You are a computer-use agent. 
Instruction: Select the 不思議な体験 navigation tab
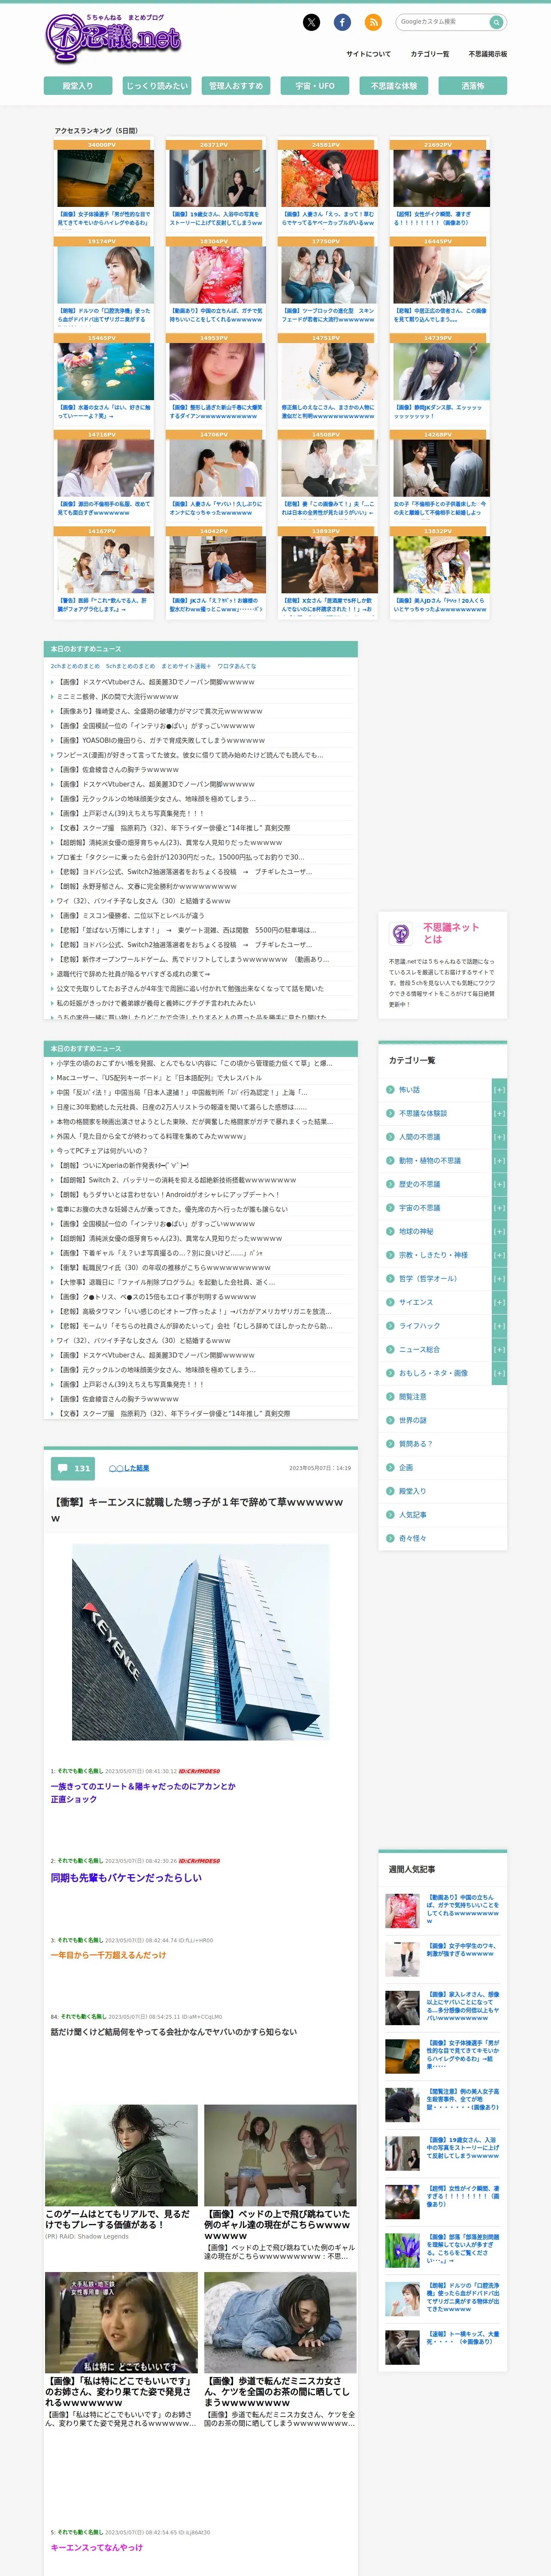click(394, 86)
